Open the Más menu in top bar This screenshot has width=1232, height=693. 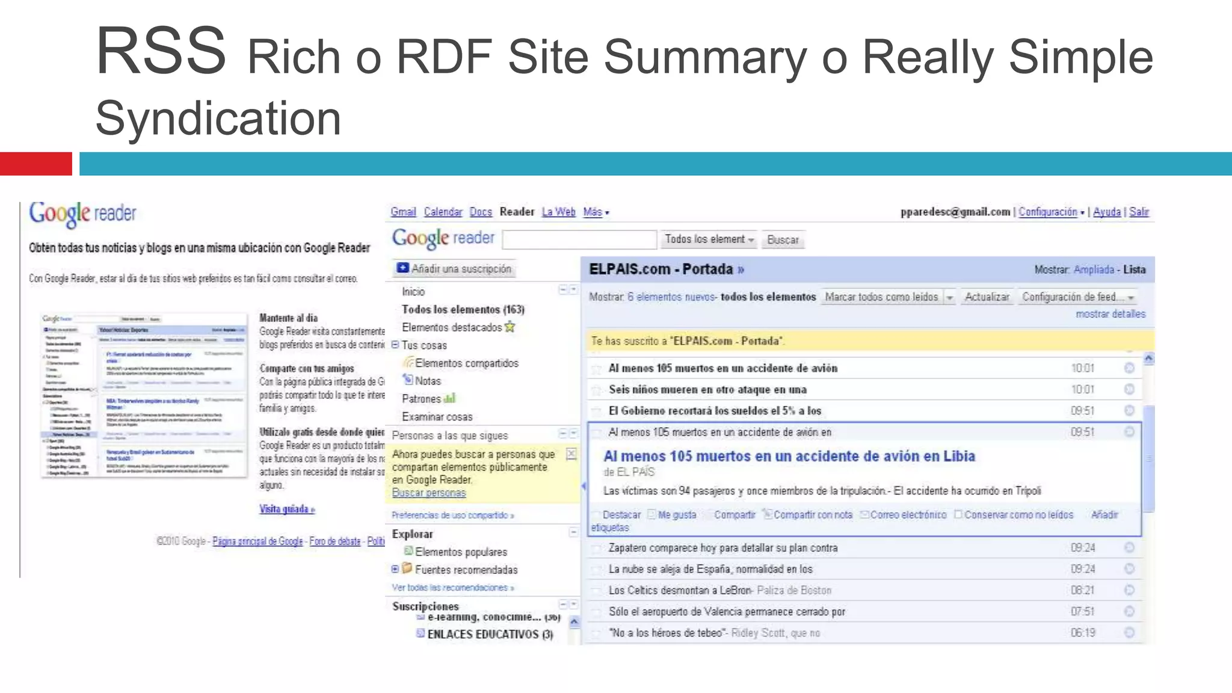point(596,212)
